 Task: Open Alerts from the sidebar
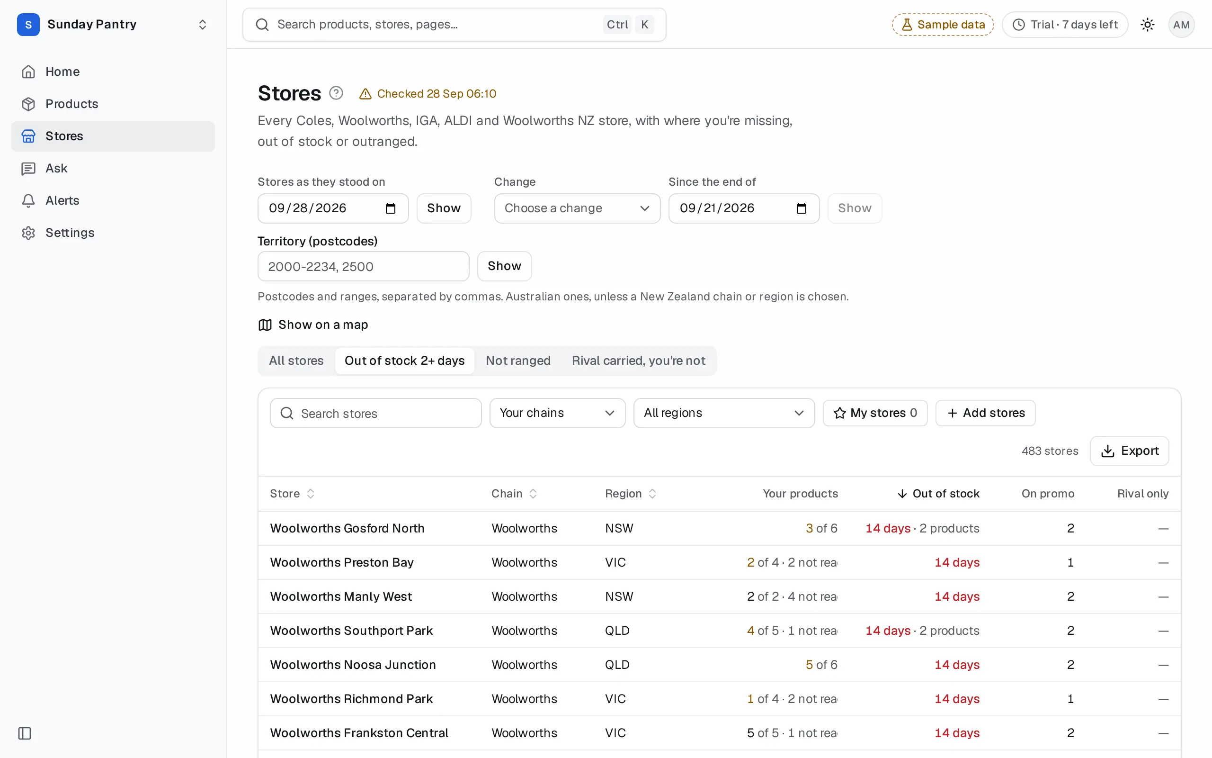[113, 200]
